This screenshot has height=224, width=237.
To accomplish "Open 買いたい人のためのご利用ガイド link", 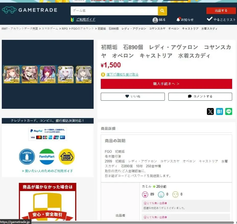I will point(47,171).
